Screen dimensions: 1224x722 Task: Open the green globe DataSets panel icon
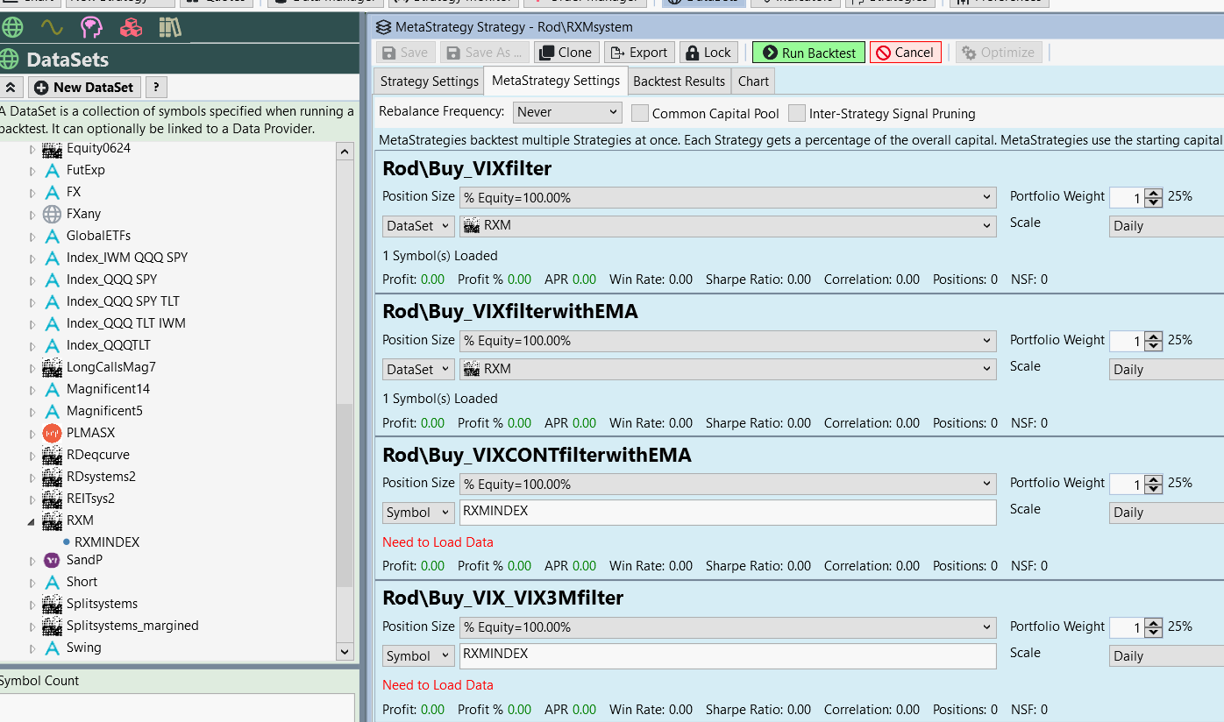coord(12,28)
